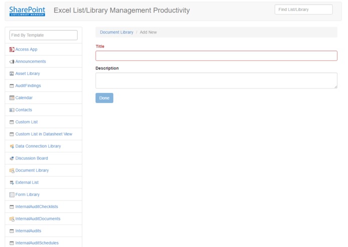Open the Access App template
This screenshot has height=247, width=348.
(x=26, y=49)
